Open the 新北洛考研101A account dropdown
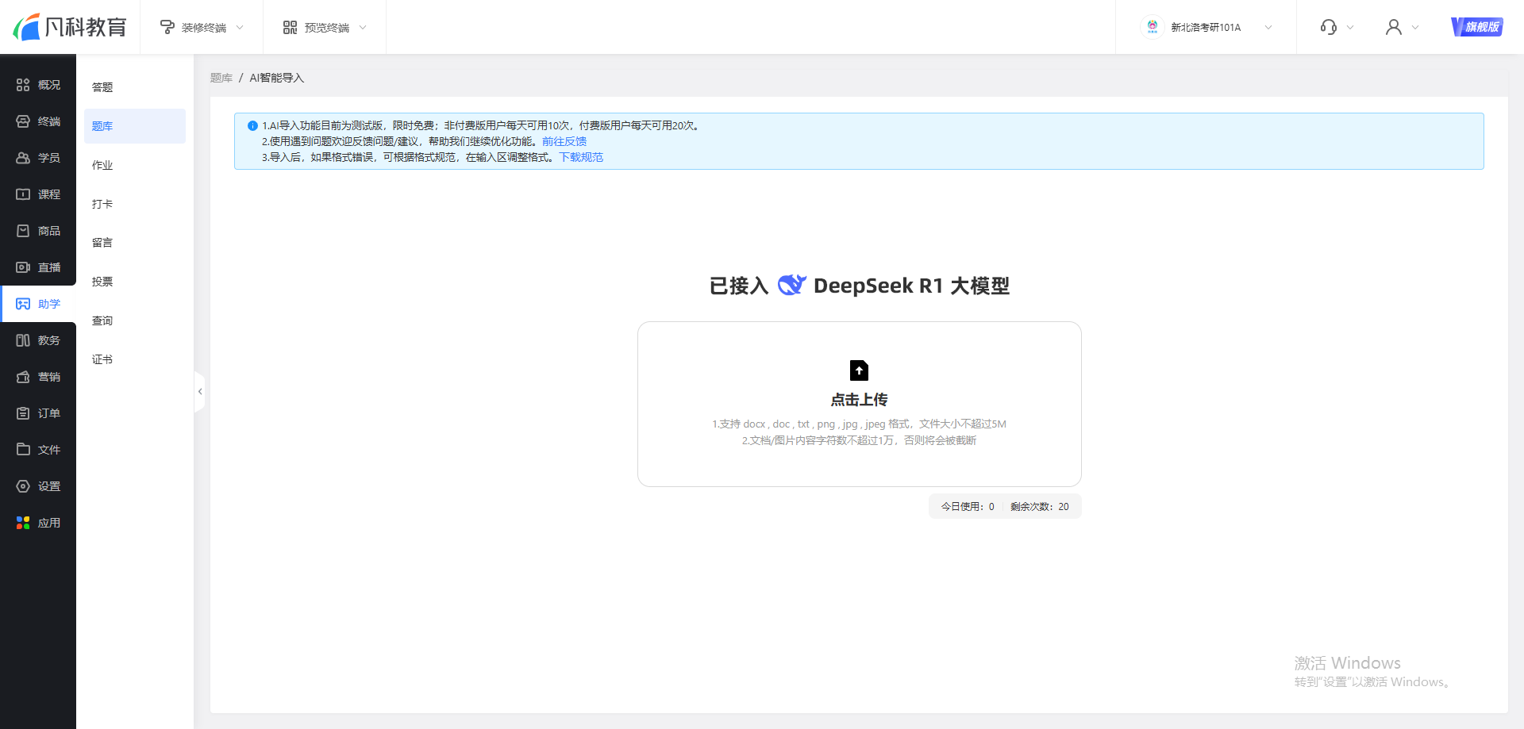1524x729 pixels. tap(1206, 28)
